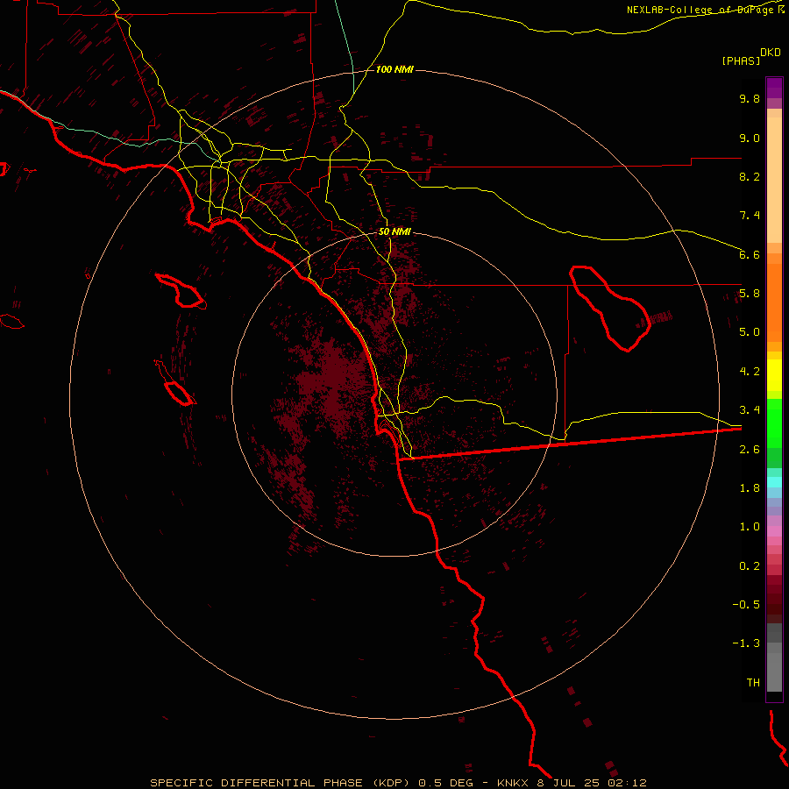Click the 2.6 value on the scale
789x789 pixels.
coord(750,450)
